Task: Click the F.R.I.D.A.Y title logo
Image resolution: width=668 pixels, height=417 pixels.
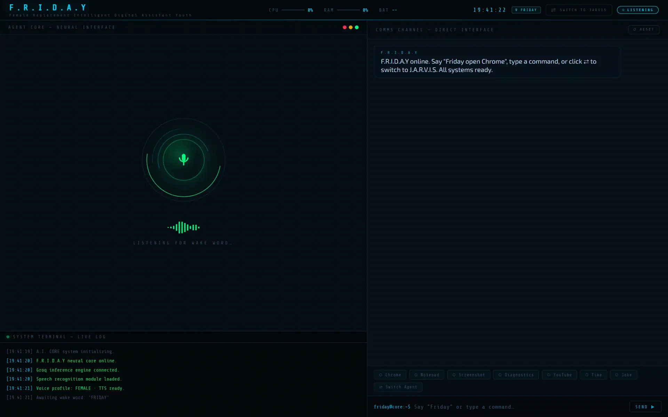Action: coord(48,8)
